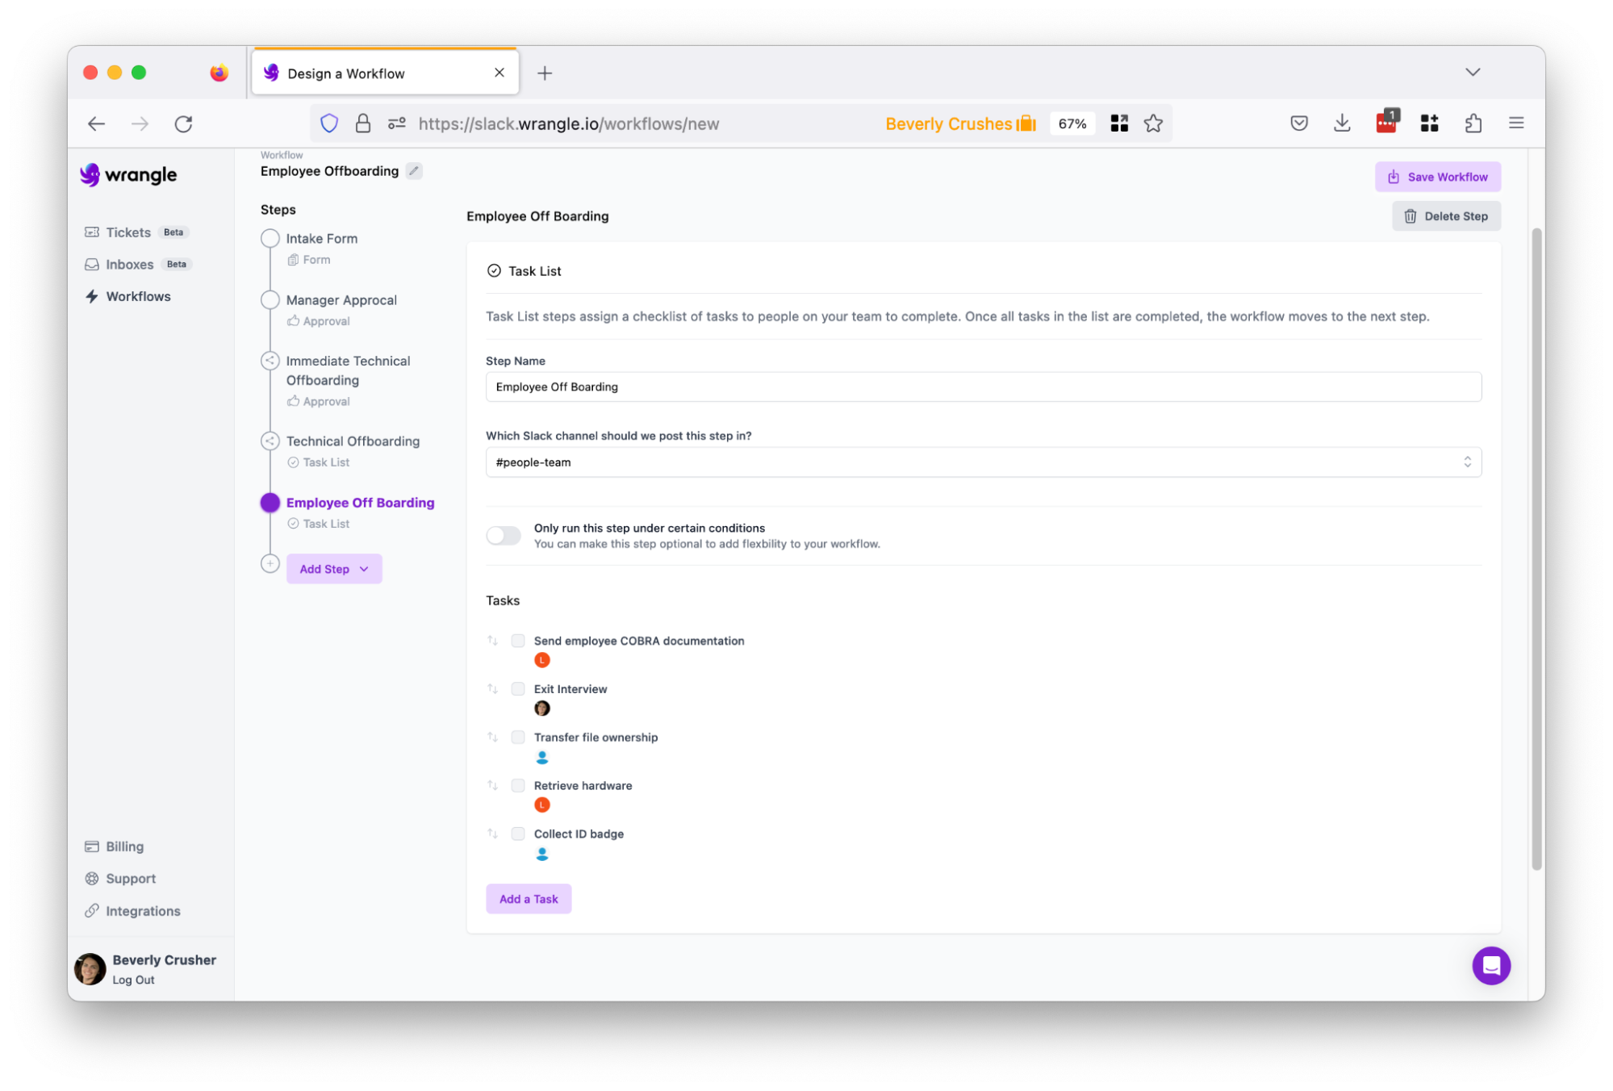Click the pencil icon beside Employee Offboarding

click(414, 171)
